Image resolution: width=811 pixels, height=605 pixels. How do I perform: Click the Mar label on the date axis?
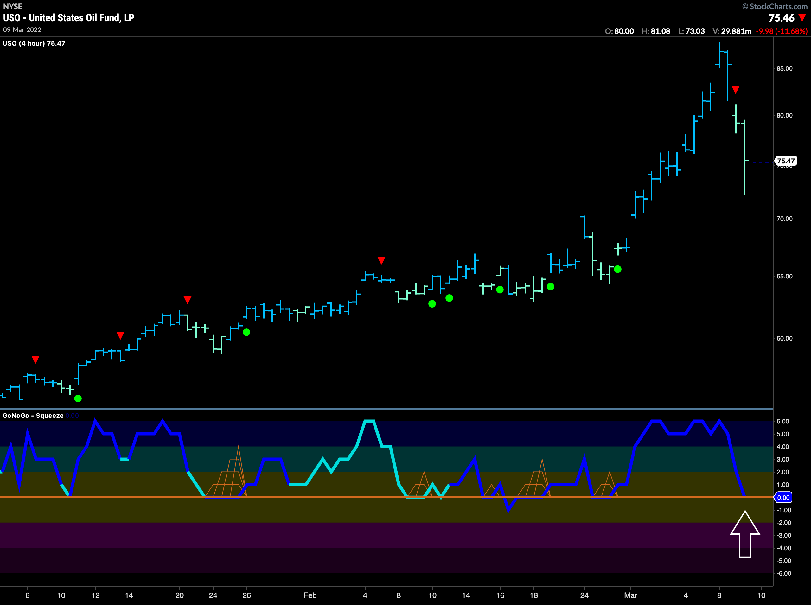[631, 595]
